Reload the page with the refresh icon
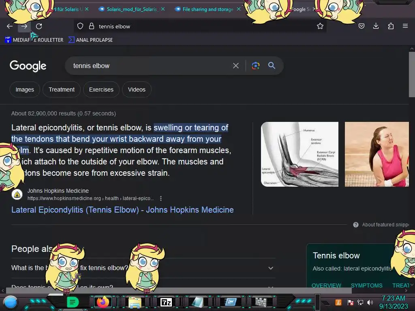 pos(39,26)
